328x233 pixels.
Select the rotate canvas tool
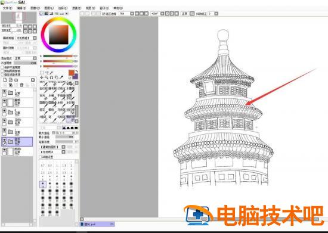point(51,77)
